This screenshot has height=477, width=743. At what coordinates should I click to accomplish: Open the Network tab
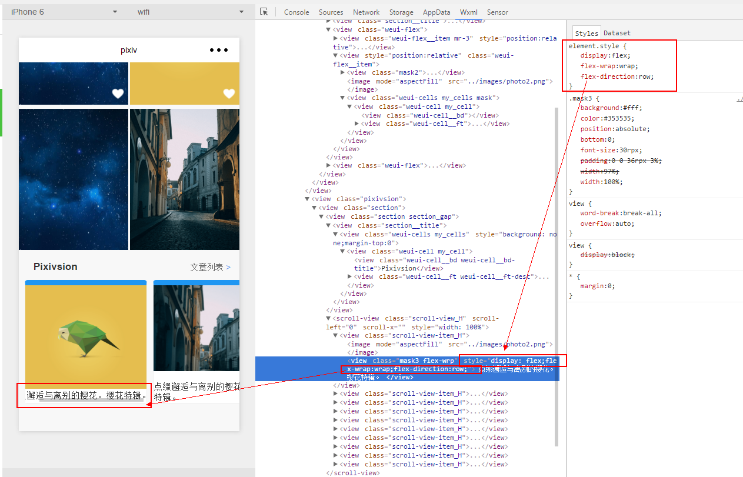pos(366,12)
